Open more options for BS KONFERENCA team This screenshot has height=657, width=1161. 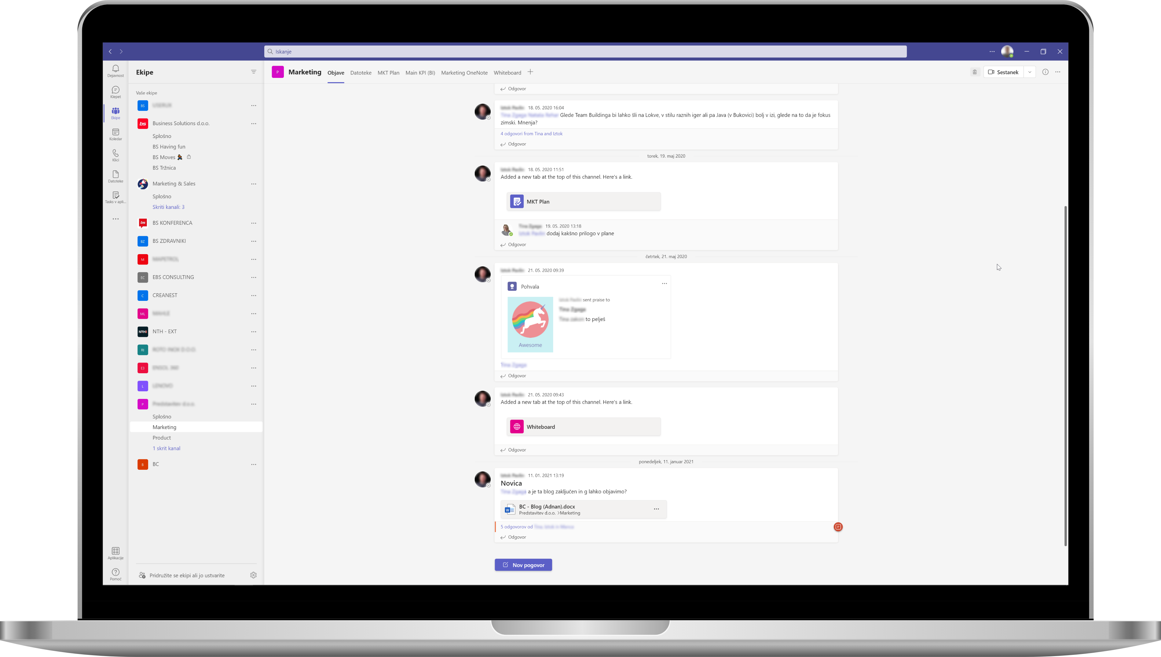254,223
